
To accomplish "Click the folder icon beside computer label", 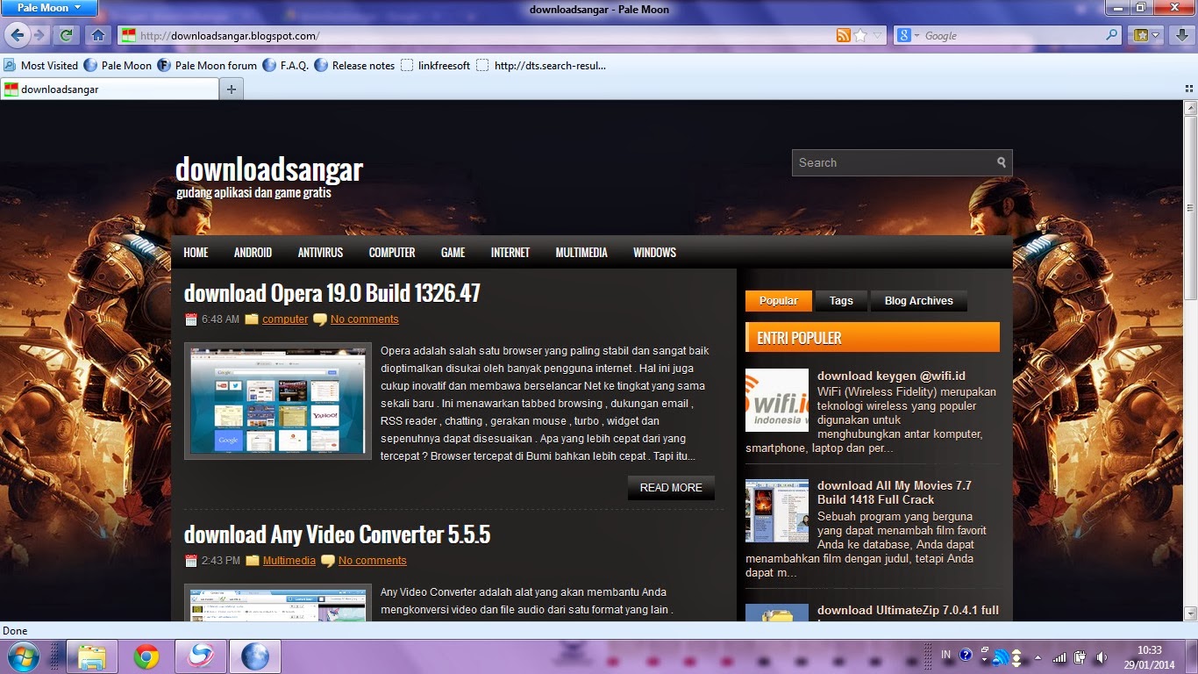I will [252, 319].
